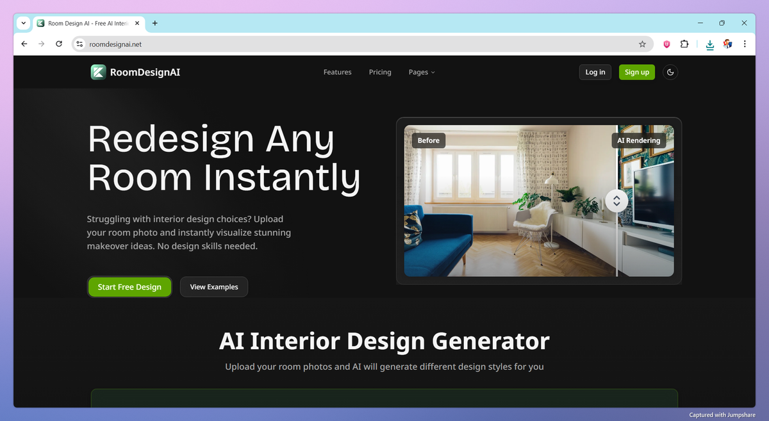Image resolution: width=769 pixels, height=421 pixels.
Task: Click the browser profile avatar icon
Action: click(x=727, y=44)
